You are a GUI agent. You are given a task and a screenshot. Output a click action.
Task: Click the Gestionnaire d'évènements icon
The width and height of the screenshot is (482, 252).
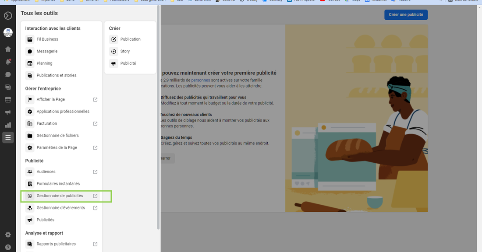coord(30,208)
